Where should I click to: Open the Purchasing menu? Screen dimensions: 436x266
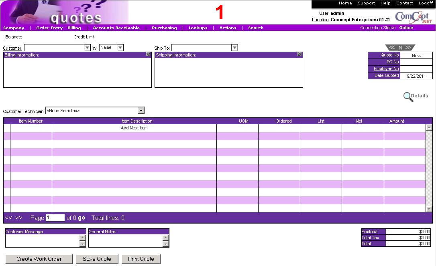tap(164, 28)
